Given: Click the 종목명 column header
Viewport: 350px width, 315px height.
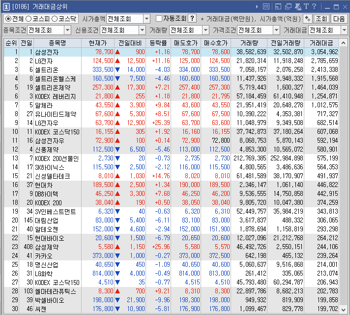Looking at the screenshot, I should (x=58, y=43).
